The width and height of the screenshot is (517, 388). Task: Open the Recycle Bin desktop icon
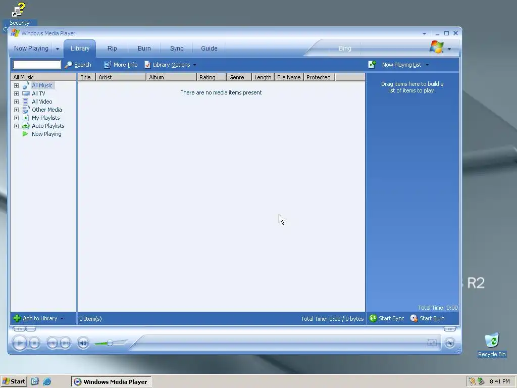(492, 345)
